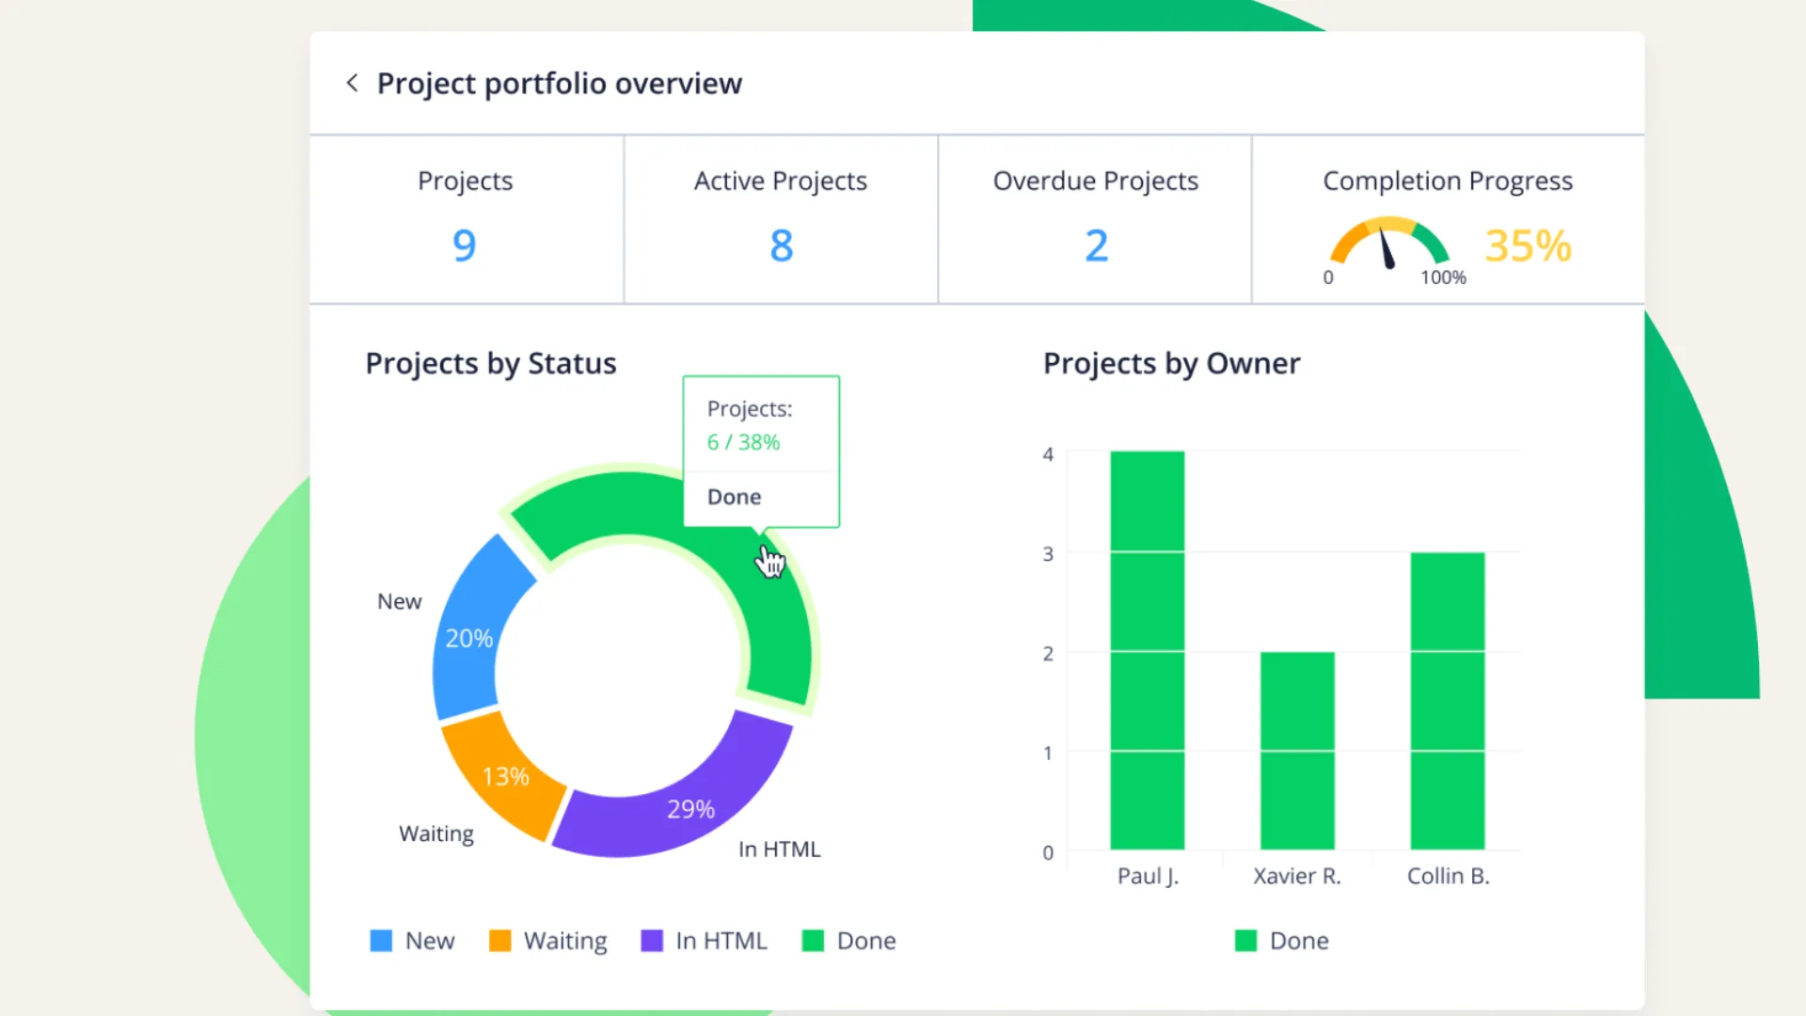Toggle In HTML legend purple swatch

coord(652,941)
